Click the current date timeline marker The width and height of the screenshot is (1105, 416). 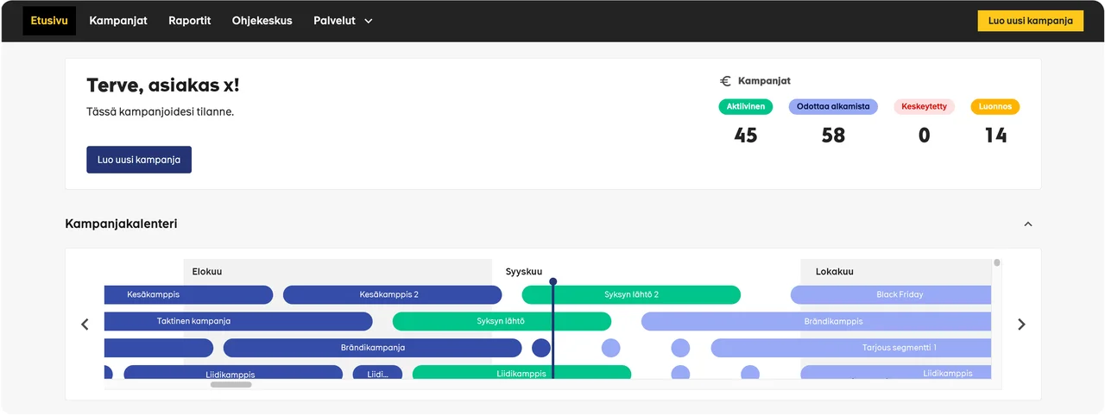point(553,281)
